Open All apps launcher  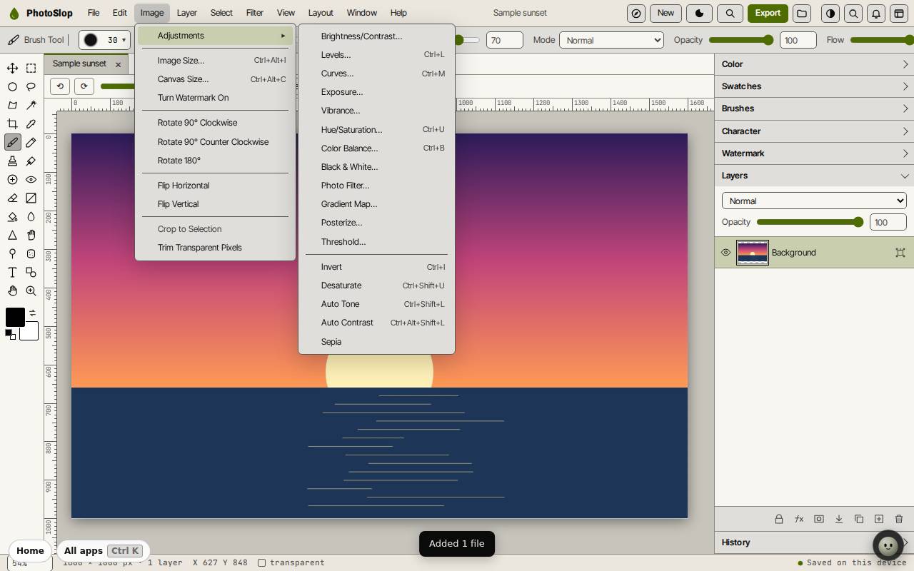pos(103,550)
